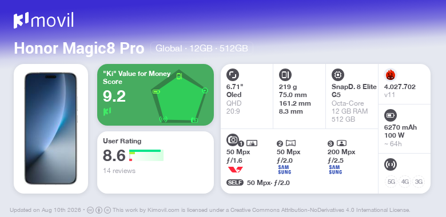Click the processor chip icon
Screen dimensions: 446x217
(338, 75)
